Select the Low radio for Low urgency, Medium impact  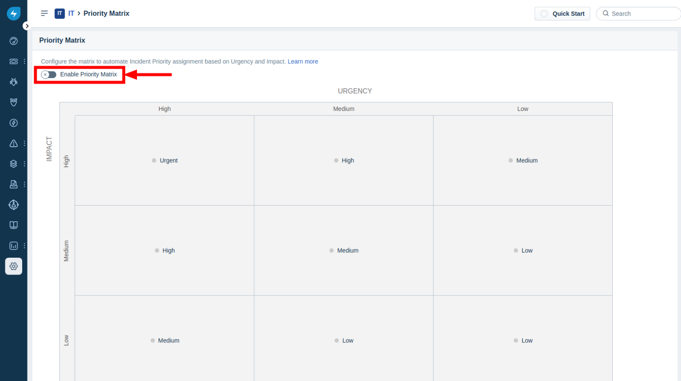click(516, 250)
